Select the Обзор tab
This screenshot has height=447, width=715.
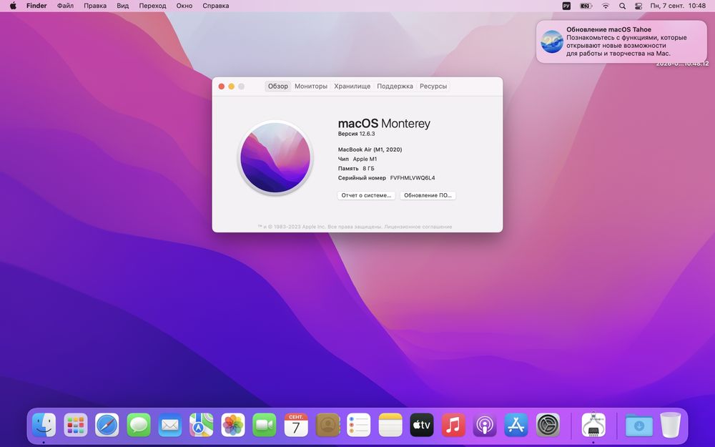[x=277, y=87]
